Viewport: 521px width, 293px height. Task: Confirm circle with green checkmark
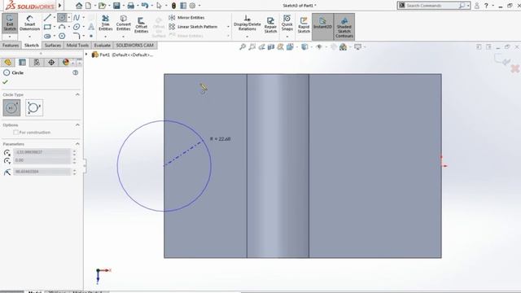click(6, 81)
